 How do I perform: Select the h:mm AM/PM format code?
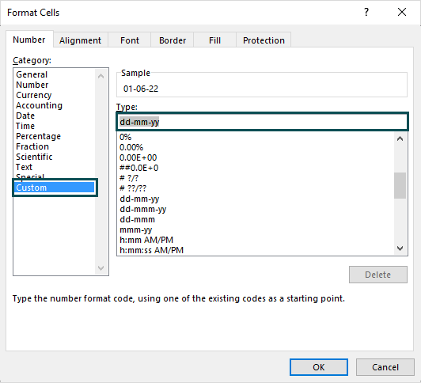click(x=256, y=240)
